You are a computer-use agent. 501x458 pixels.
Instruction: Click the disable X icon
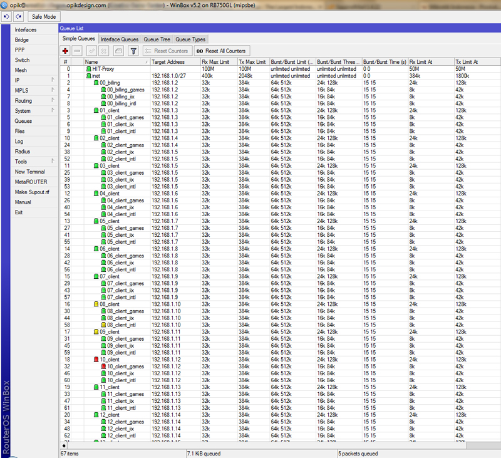point(104,51)
